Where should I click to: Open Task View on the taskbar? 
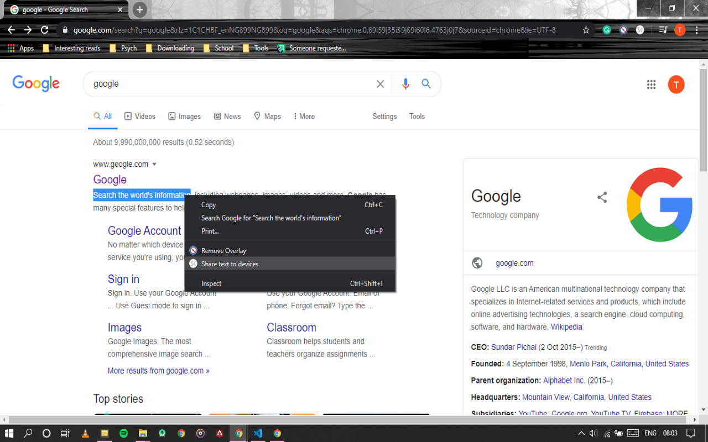(65, 433)
